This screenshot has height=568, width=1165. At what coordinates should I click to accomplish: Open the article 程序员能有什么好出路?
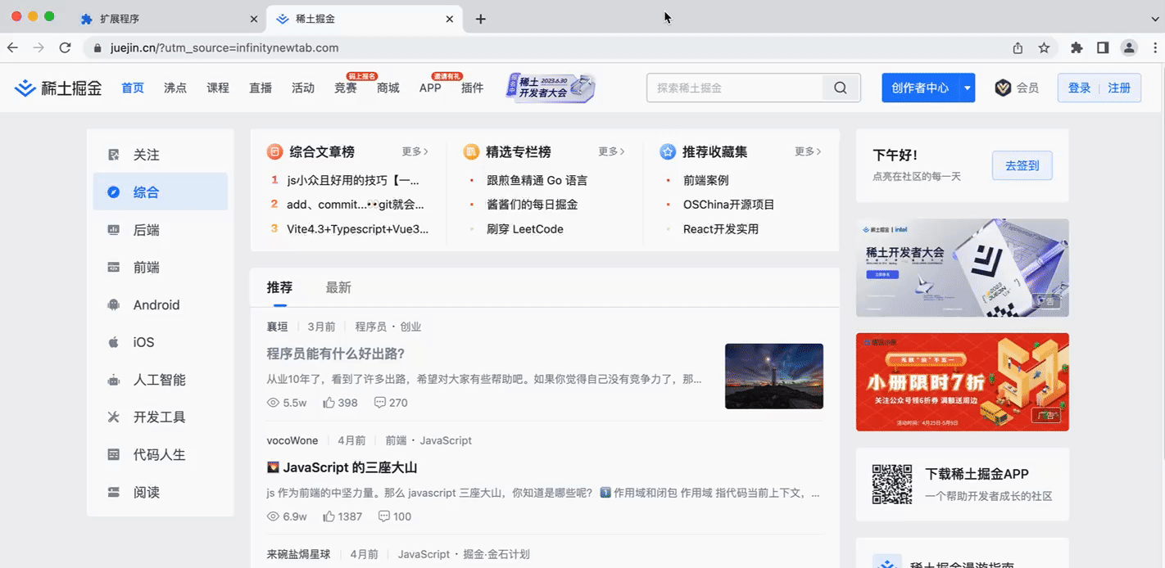336,354
